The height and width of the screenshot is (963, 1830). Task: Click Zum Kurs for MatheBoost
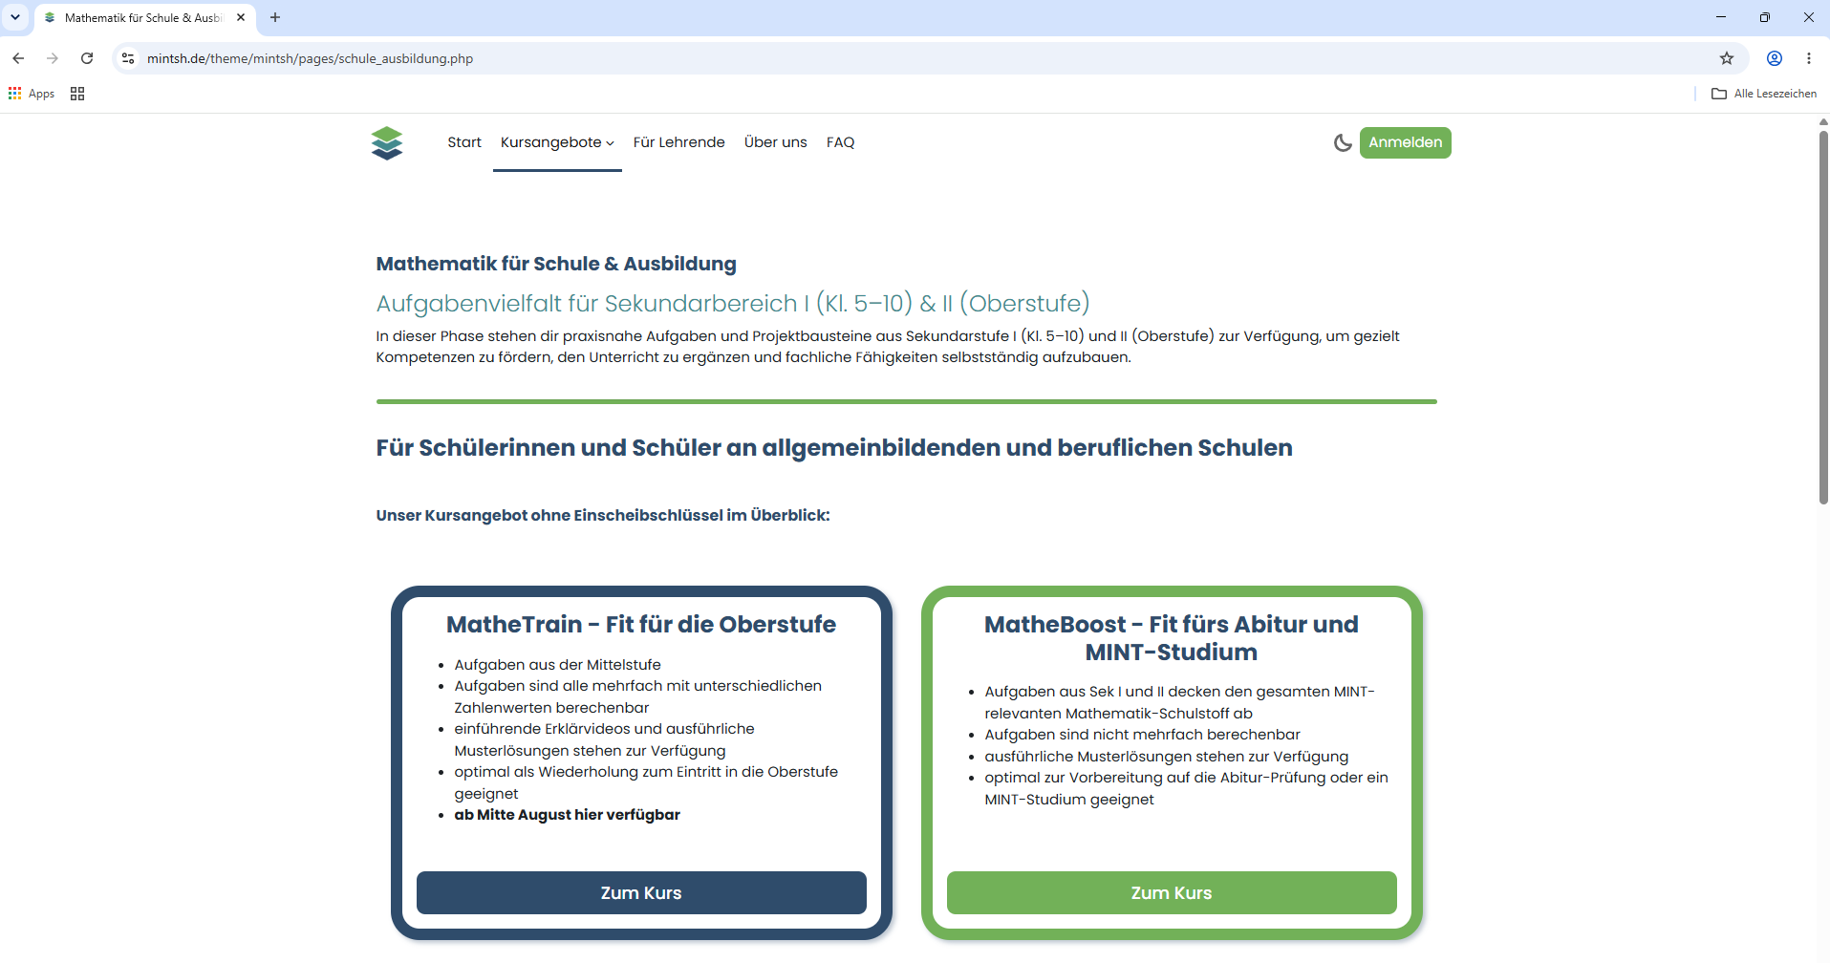pyautogui.click(x=1172, y=893)
